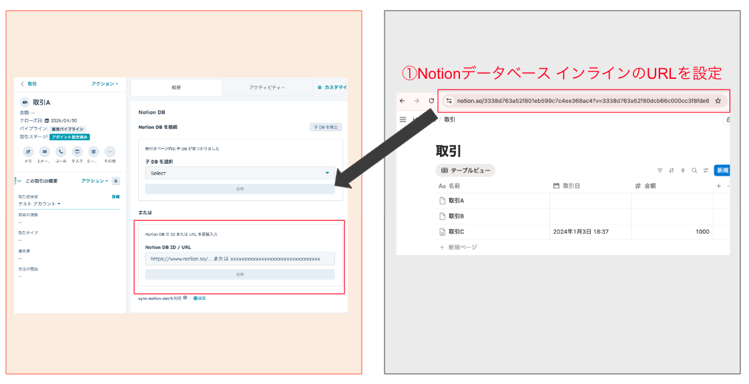Image resolution: width=749 pixels, height=384 pixels.
Task: Open the Select dropdown under 子 DB を選択
Action: tap(240, 173)
